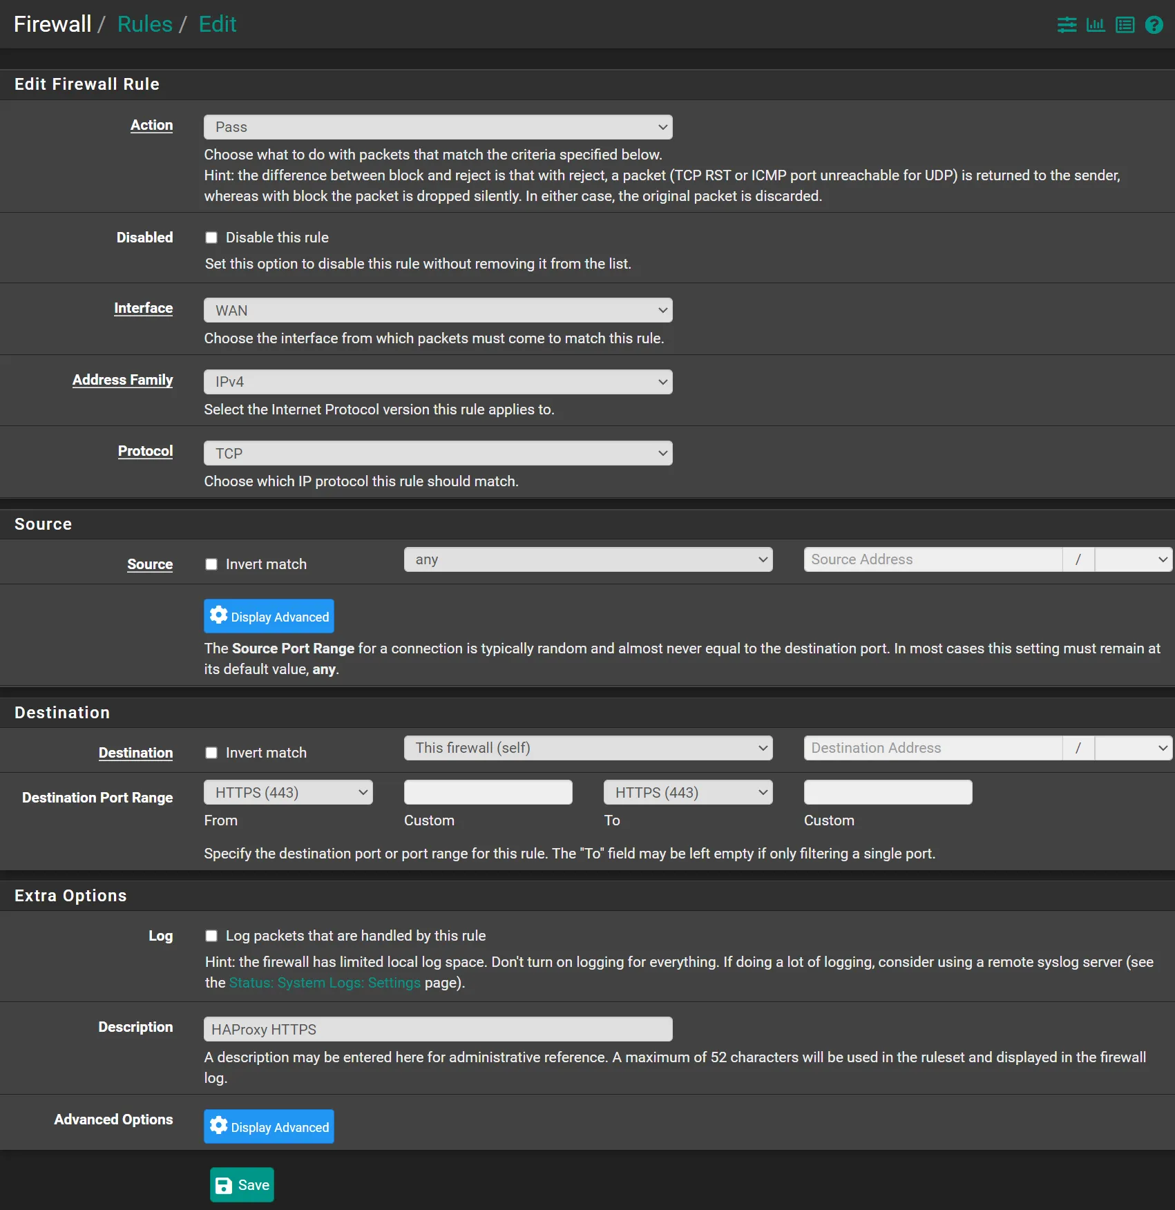The height and width of the screenshot is (1210, 1175).
Task: Open the Protocol dropdown showing TCP
Action: click(437, 453)
